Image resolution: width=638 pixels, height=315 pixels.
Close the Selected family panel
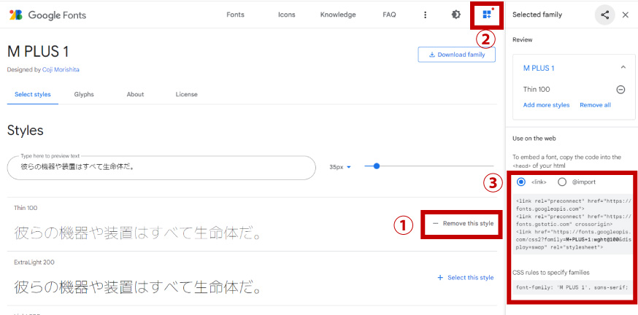tap(626, 15)
